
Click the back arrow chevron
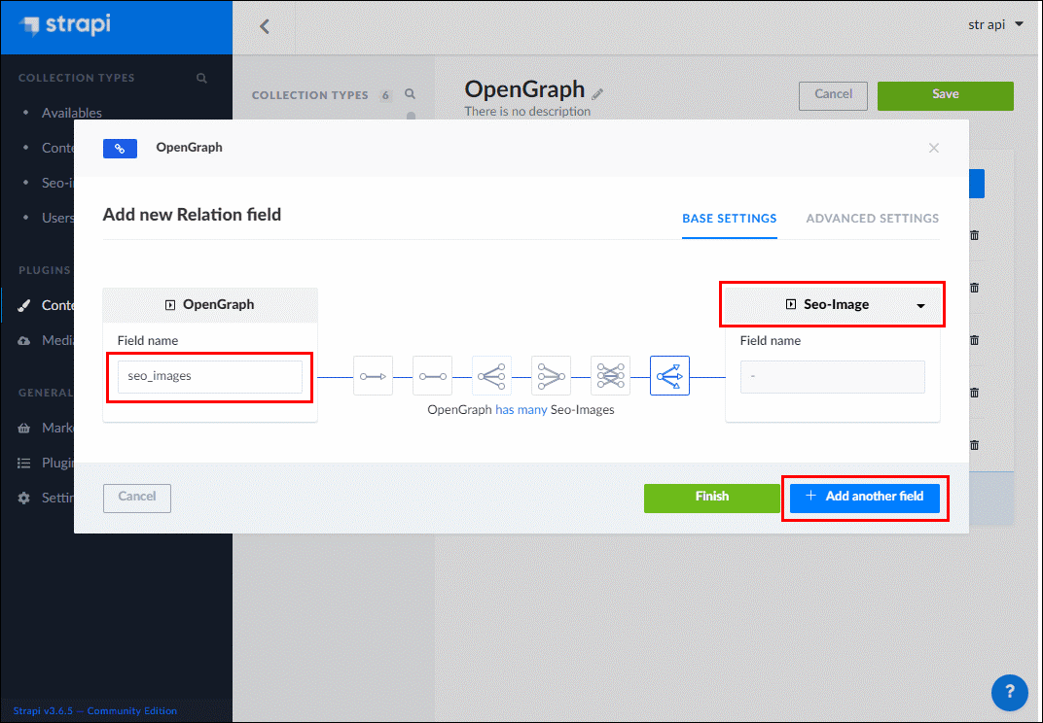click(x=264, y=26)
